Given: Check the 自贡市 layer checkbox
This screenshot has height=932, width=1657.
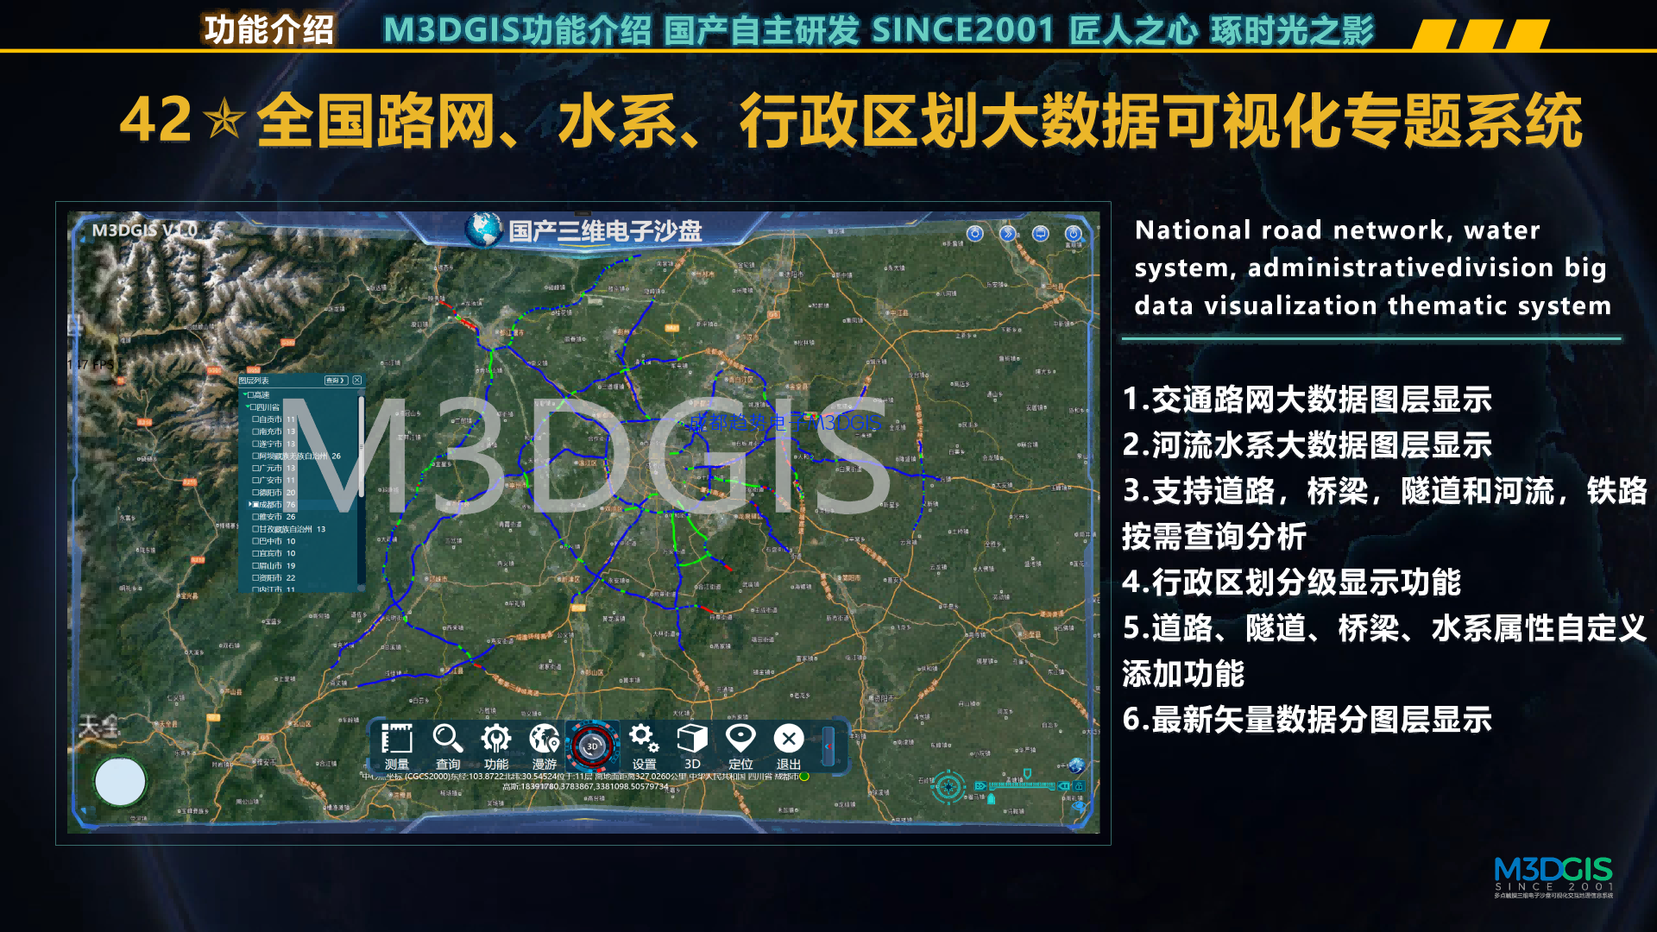Looking at the screenshot, I should point(255,419).
